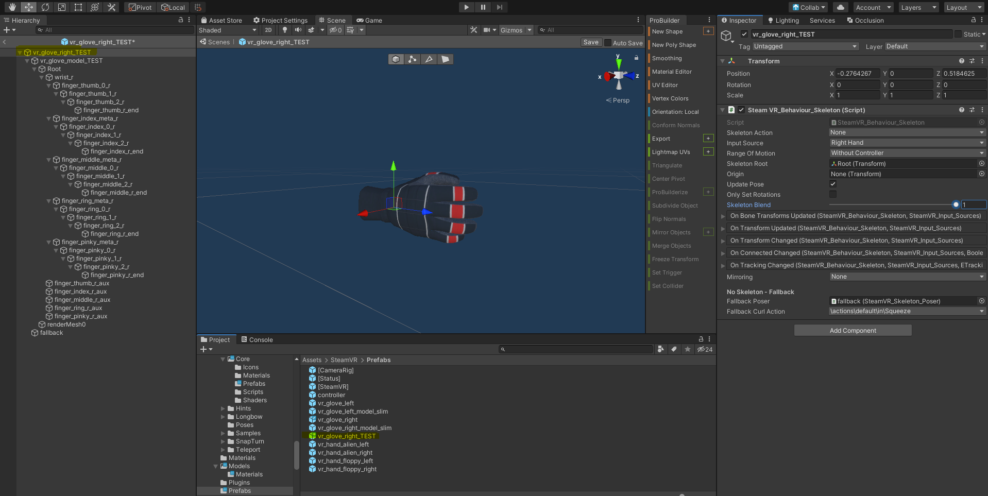Click the help icon on Steam VR Behaviour Skeleton
Viewport: 988px width, 496px height.
coord(961,110)
